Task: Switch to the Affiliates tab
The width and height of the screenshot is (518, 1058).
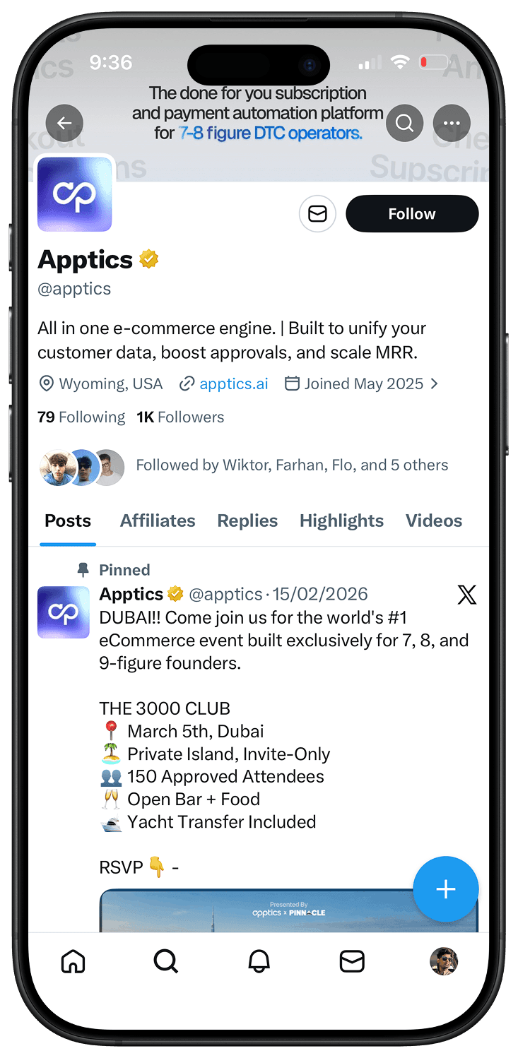Action: click(158, 521)
